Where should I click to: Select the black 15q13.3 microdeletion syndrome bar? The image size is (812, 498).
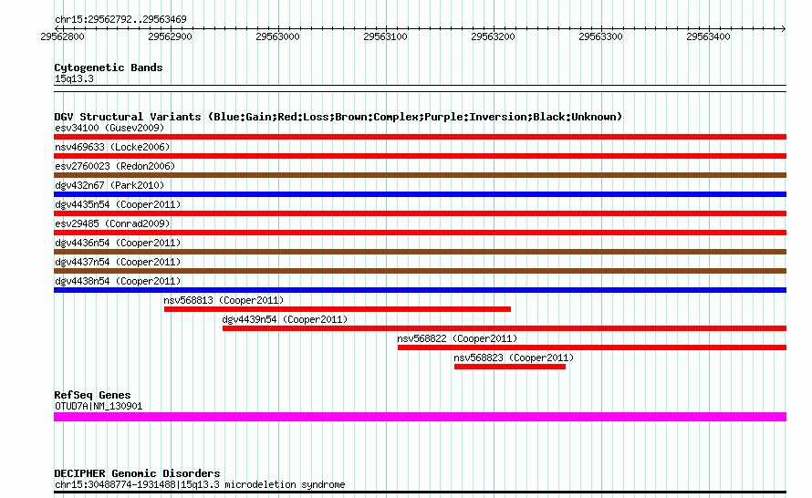[420, 492]
